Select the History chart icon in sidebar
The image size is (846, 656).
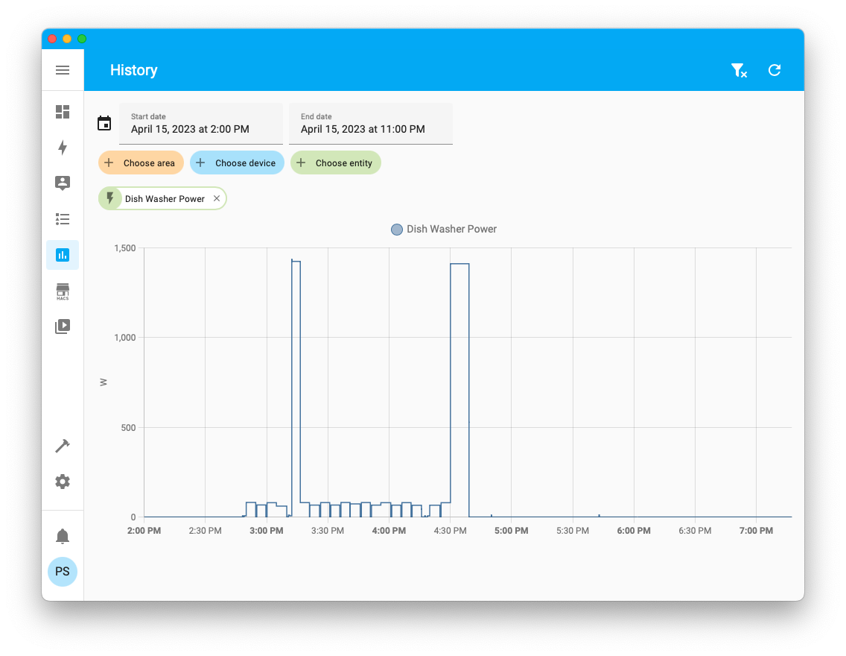coord(63,255)
